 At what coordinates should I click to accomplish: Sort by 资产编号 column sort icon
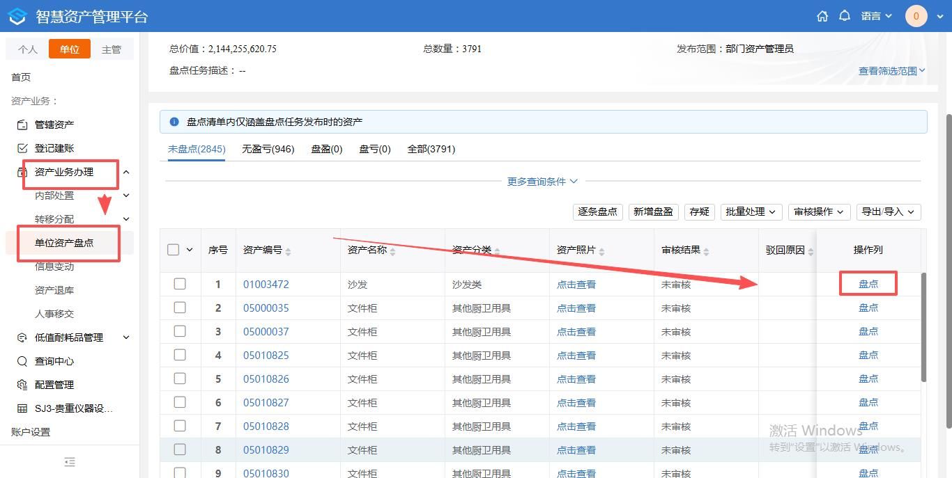pos(289,251)
